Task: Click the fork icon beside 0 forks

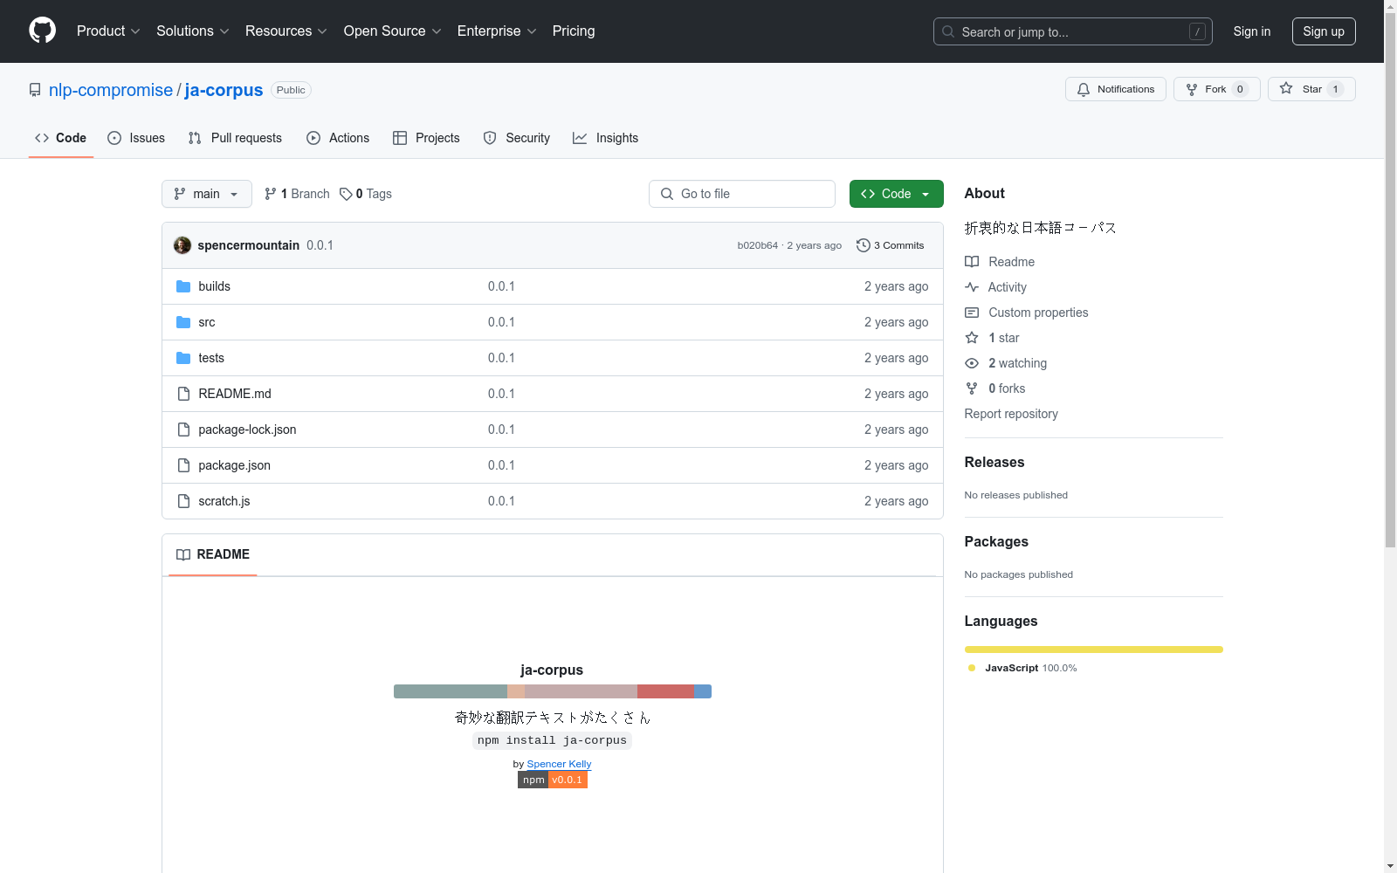Action: (972, 388)
